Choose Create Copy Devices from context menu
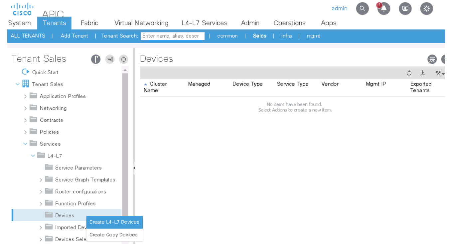Image resolution: width=449 pixels, height=252 pixels. [113, 235]
